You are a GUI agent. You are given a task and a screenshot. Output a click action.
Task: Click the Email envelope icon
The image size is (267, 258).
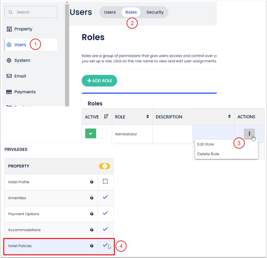pyautogui.click(x=9, y=76)
